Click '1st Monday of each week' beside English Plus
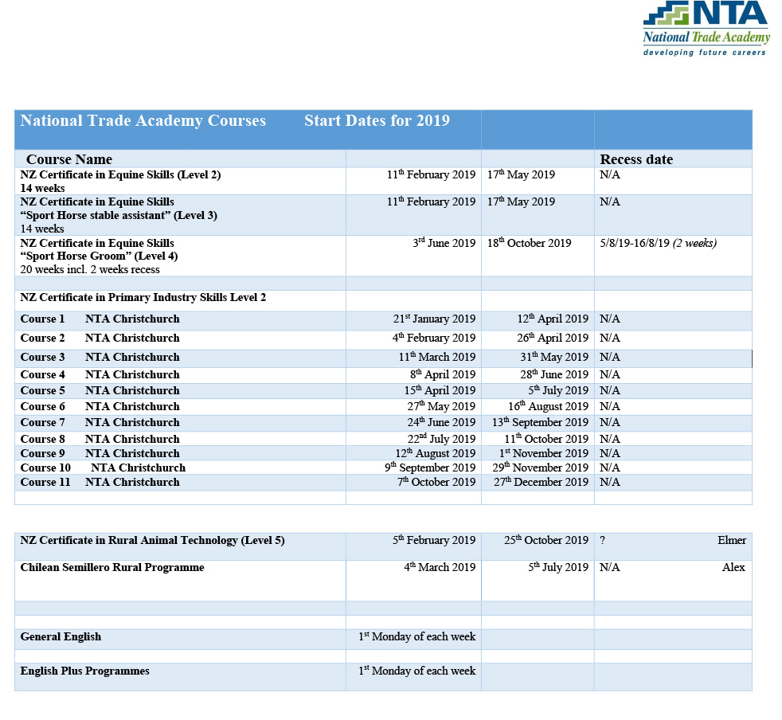 417,671
